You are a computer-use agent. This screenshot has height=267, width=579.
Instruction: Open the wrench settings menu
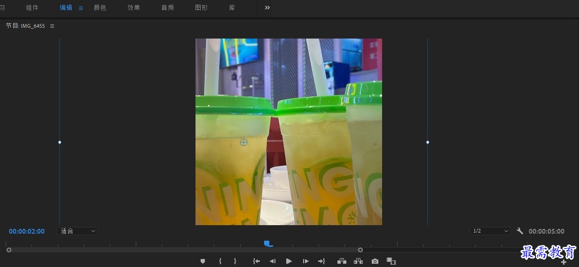click(520, 231)
